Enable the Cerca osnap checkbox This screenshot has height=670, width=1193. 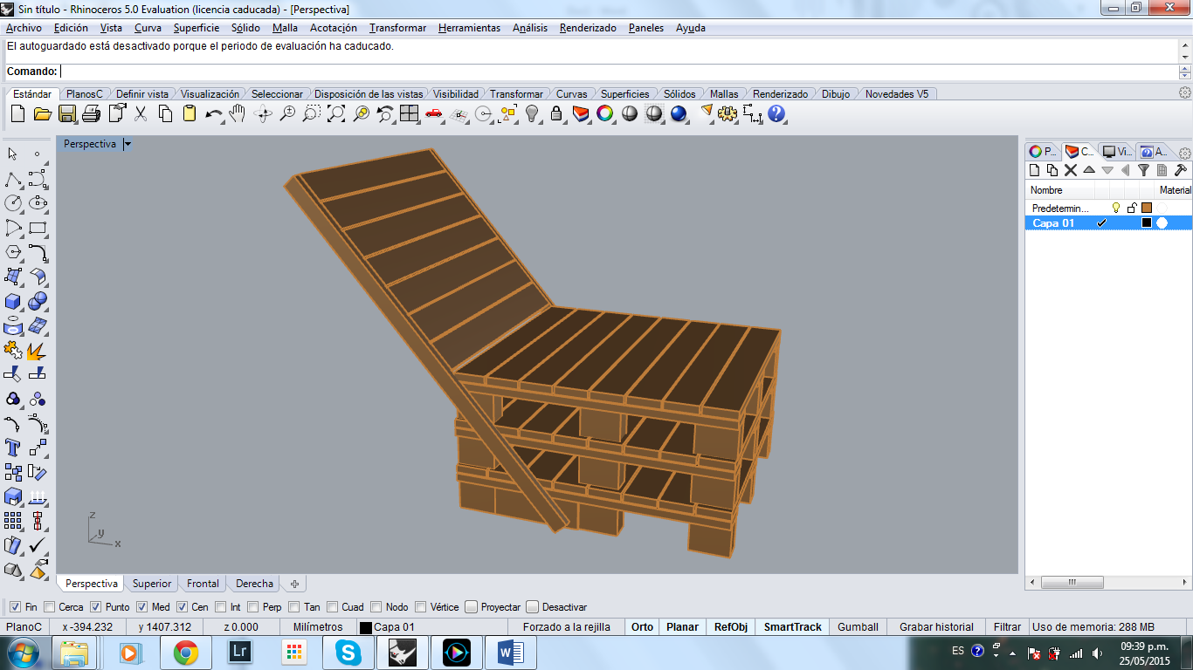point(50,607)
